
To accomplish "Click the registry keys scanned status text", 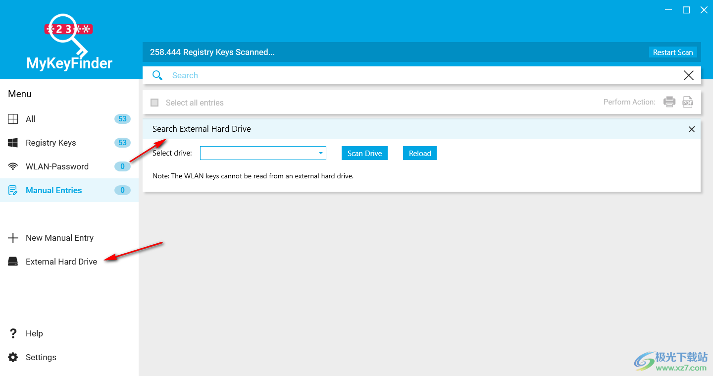I will pos(212,52).
